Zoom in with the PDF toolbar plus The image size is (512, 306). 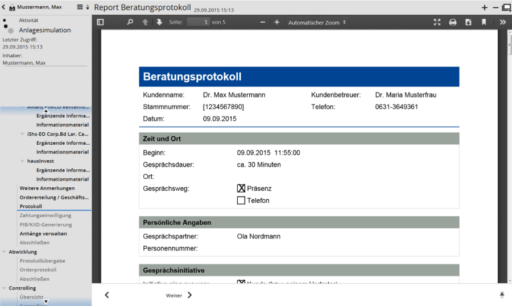point(277,23)
